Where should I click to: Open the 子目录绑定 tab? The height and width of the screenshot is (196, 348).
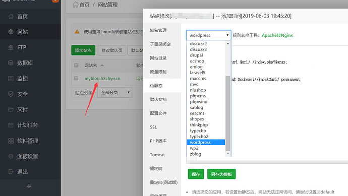point(160,44)
